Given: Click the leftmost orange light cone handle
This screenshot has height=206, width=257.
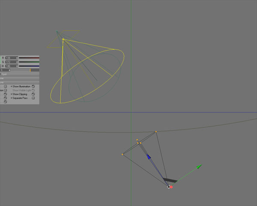Looking at the screenshot, I should [122, 154].
